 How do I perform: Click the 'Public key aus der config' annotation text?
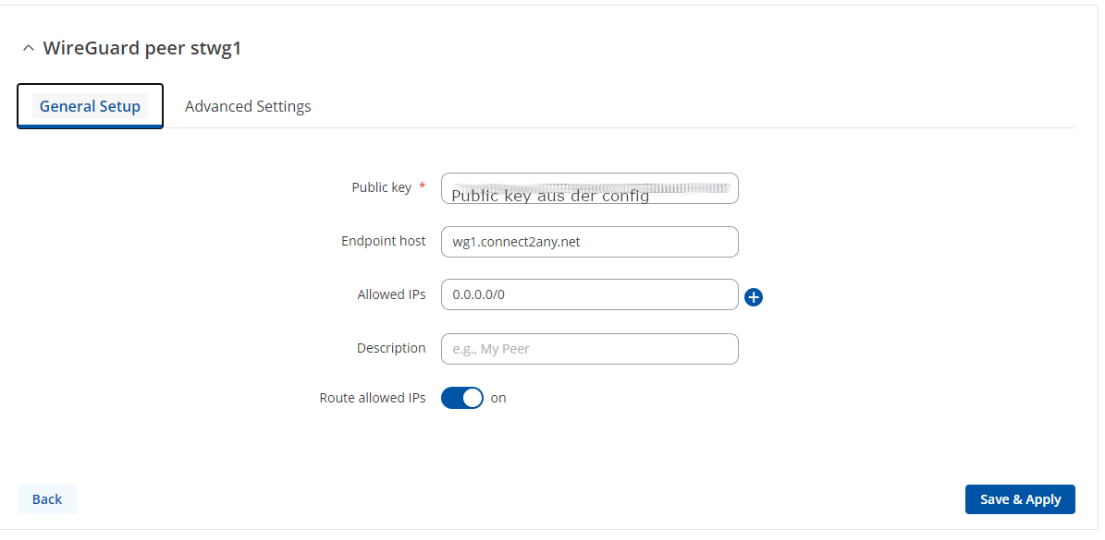(550, 196)
